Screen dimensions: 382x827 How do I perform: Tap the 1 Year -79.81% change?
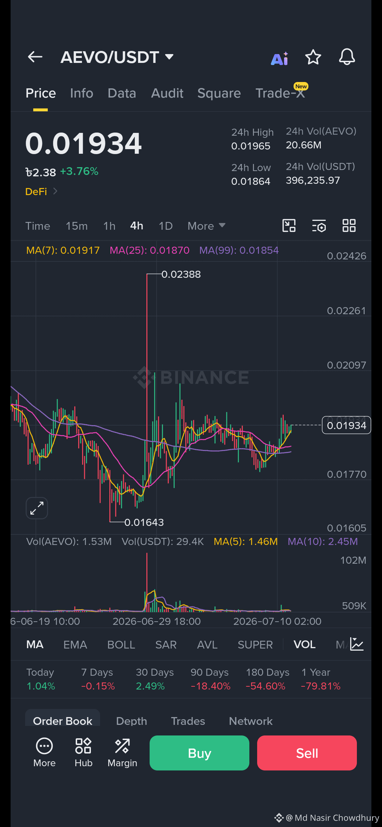coord(321,679)
